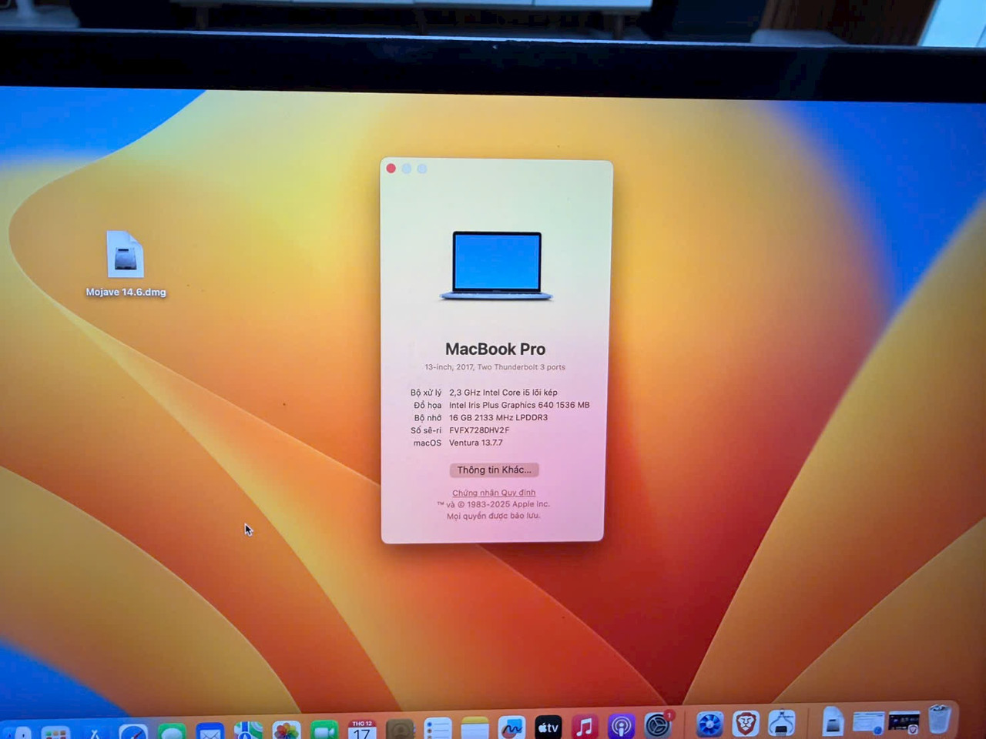Launch Maps from the Dock
This screenshot has width=986, height=739.
pos(248,731)
